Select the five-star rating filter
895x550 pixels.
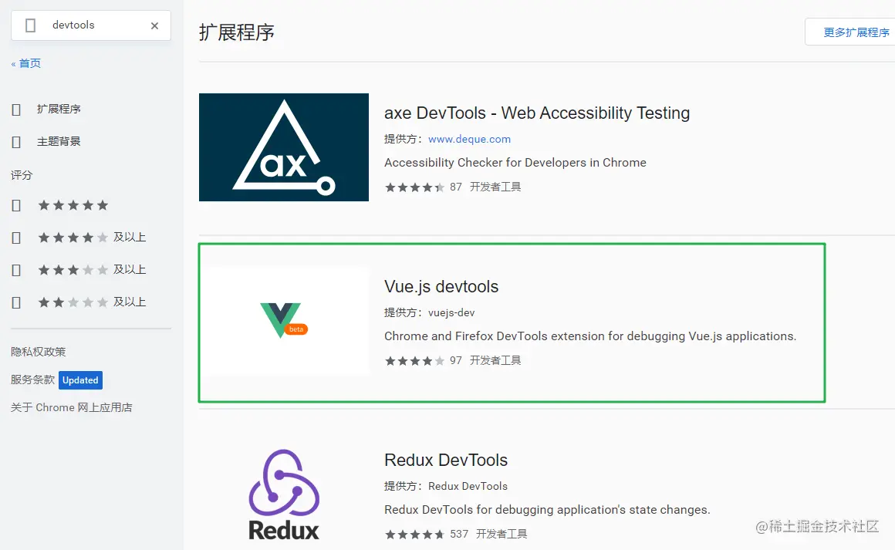[x=16, y=205]
